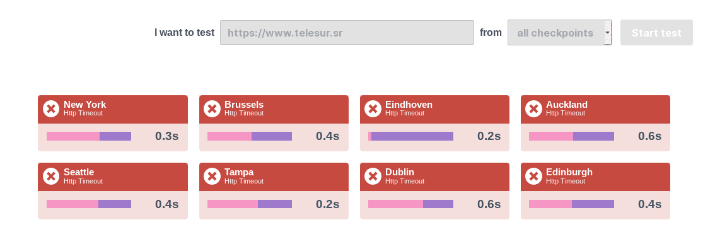Click the Seattle error X icon
Screen dimensions: 715x227
click(x=51, y=177)
